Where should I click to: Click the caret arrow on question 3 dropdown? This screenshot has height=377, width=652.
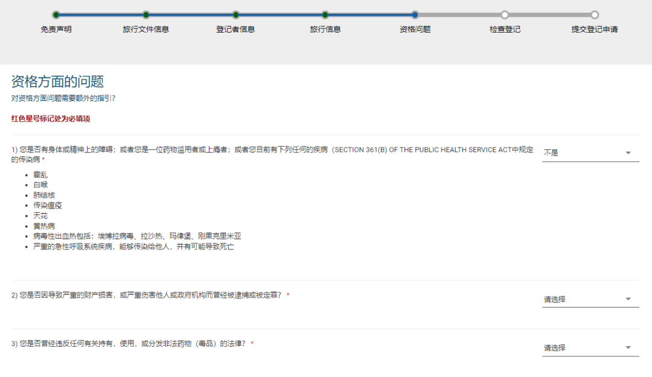[627, 347]
